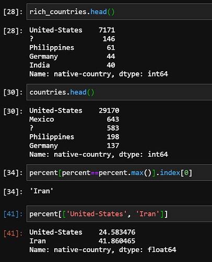Viewport: 212px width, 262px height.
Task: Click the percent.max() index code cell
Action: pyautogui.click(x=120, y=172)
